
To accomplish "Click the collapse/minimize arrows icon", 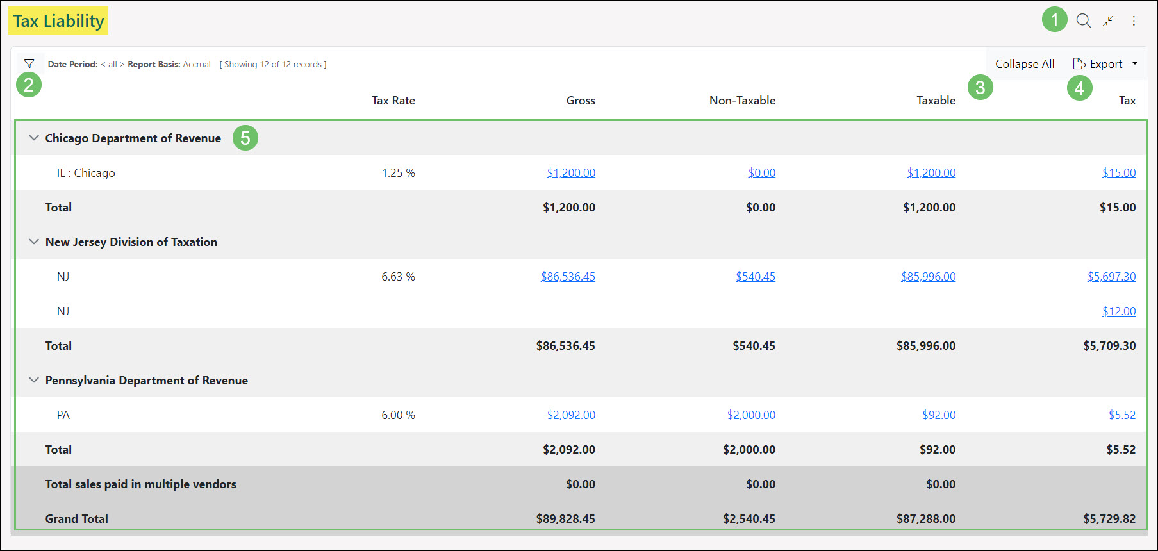I will [1108, 21].
